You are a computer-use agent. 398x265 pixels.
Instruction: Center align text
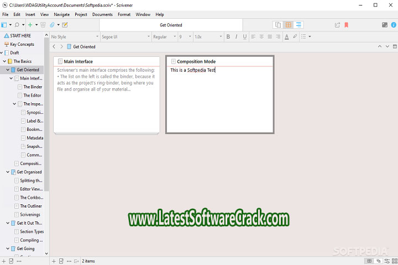(261, 37)
